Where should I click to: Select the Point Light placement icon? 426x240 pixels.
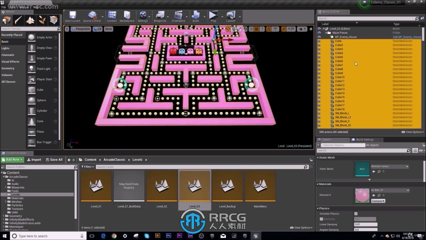tap(32, 69)
